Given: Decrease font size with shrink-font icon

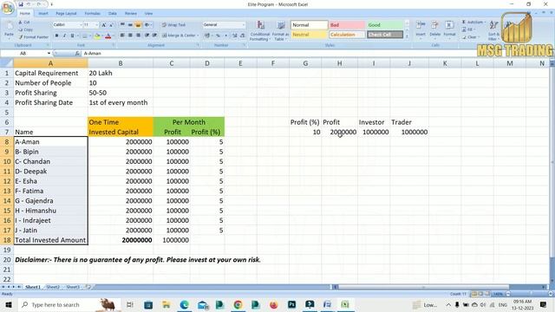Looking at the screenshot, I should [111, 25].
